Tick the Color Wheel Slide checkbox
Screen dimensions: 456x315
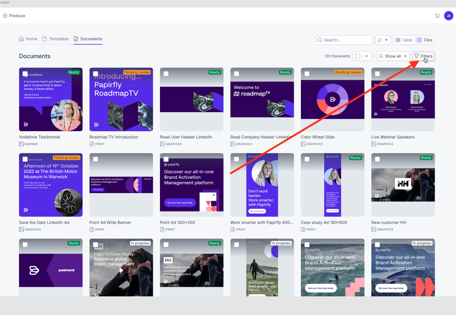[x=307, y=74]
